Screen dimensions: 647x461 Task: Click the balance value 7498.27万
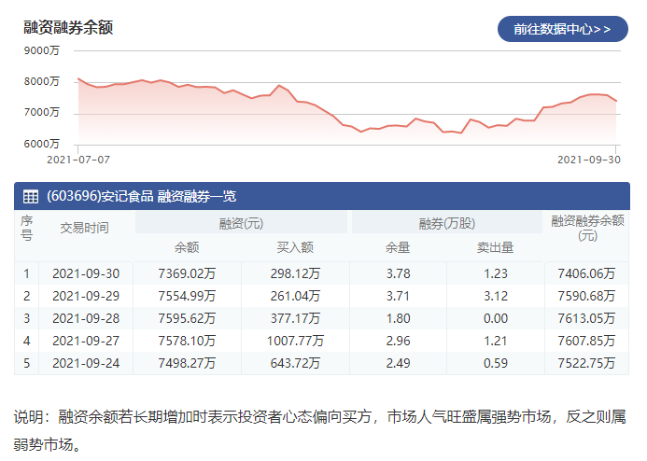point(187,363)
